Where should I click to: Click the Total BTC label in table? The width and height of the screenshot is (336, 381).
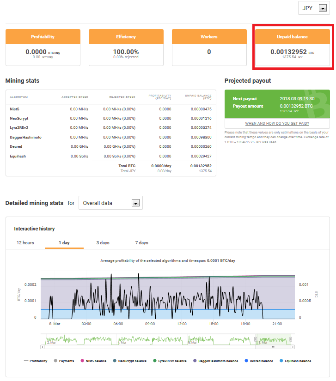point(127,166)
